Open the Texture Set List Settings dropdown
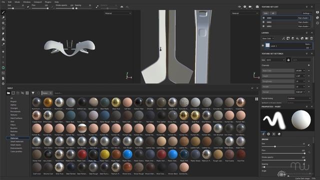320x180 pixels. tap(306, 13)
